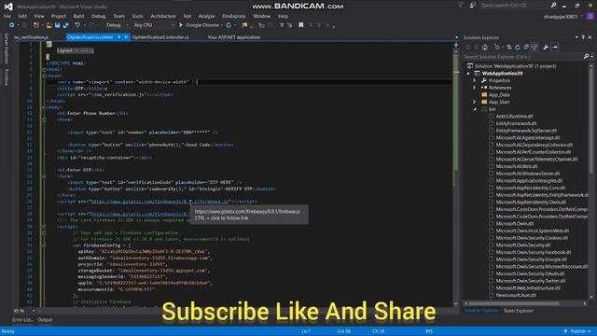Click the feedback icon near Quick Launch
Viewport: 597px width, 336px height.
point(473,6)
